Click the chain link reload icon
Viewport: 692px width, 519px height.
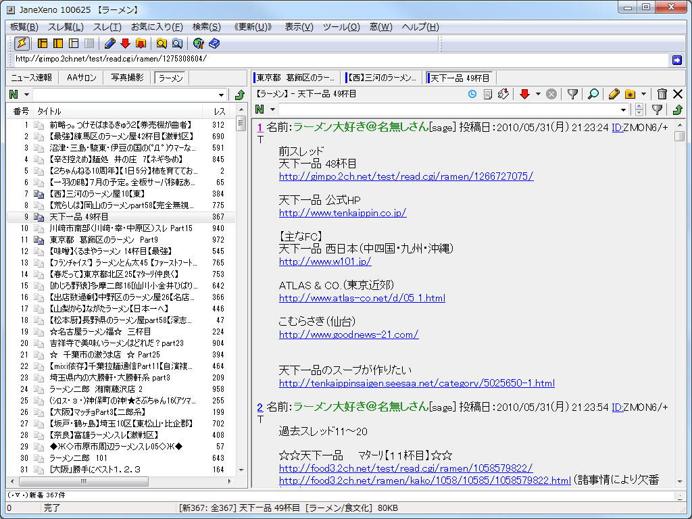tap(503, 94)
